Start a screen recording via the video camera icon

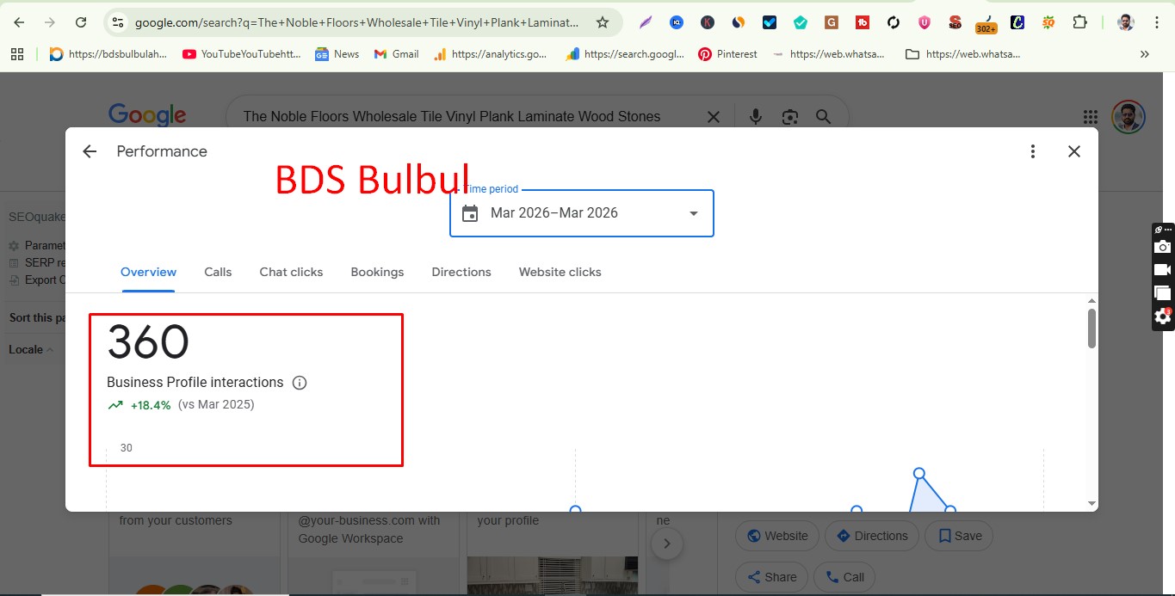click(x=1162, y=269)
